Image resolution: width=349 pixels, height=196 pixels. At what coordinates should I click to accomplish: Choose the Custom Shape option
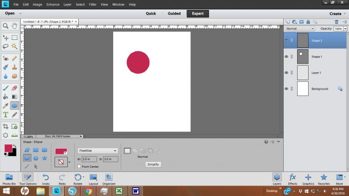[x=27, y=150]
